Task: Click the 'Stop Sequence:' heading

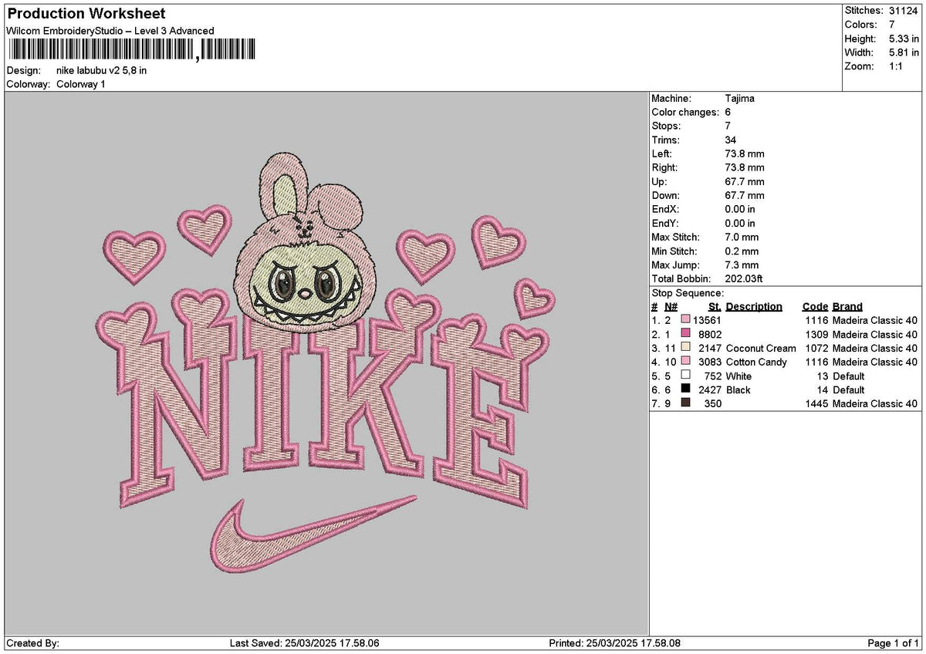Action: tap(688, 293)
